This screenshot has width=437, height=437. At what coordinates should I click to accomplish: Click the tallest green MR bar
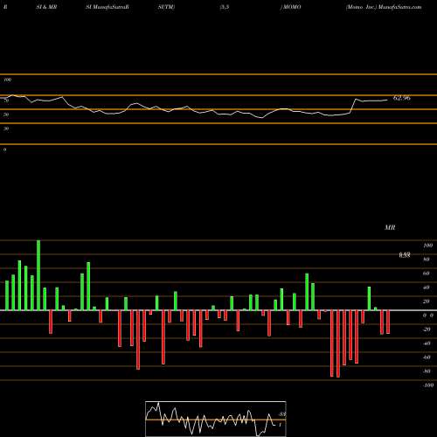(x=38, y=275)
